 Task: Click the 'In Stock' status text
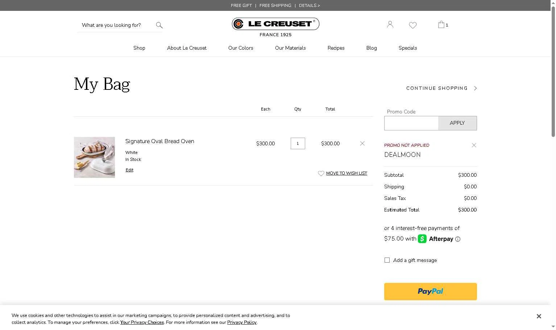[x=133, y=159]
